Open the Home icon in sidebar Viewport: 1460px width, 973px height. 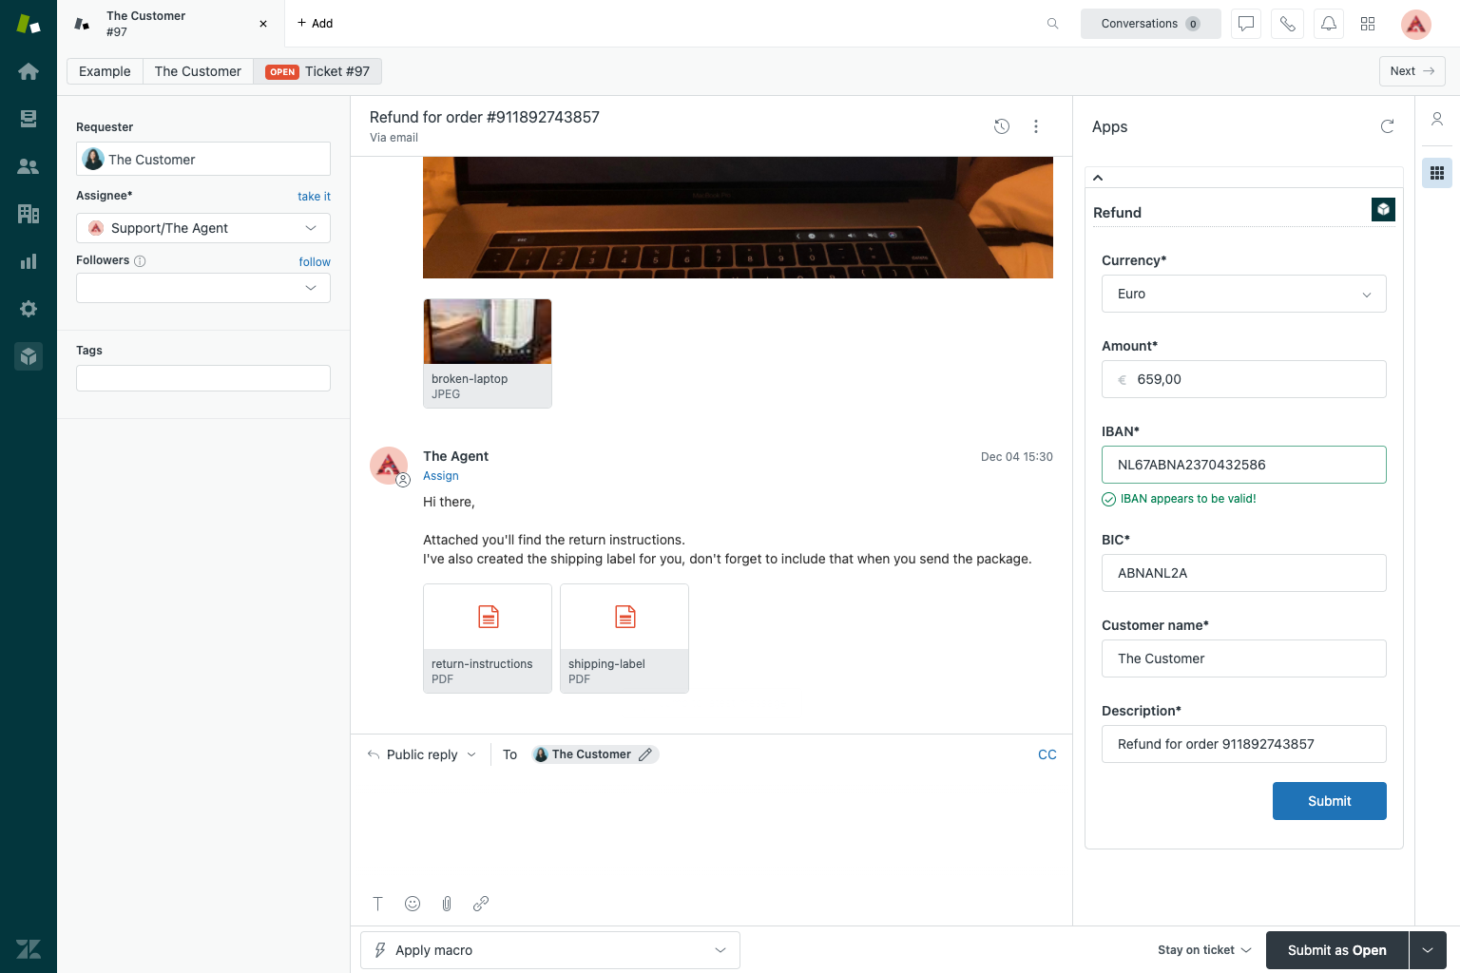coord(29,71)
